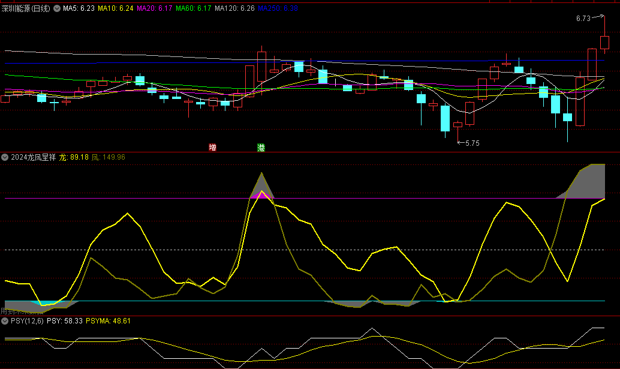This screenshot has width=620, height=369.
Task: Open the dropdown arrow beside 深圳能源(日线)
Action: click(x=58, y=8)
